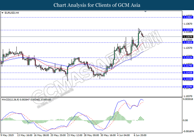Image resolution: width=194 pixels, height=138 pixels.
Task: Click the gray chart shift marker triangle
Action: [145, 12]
